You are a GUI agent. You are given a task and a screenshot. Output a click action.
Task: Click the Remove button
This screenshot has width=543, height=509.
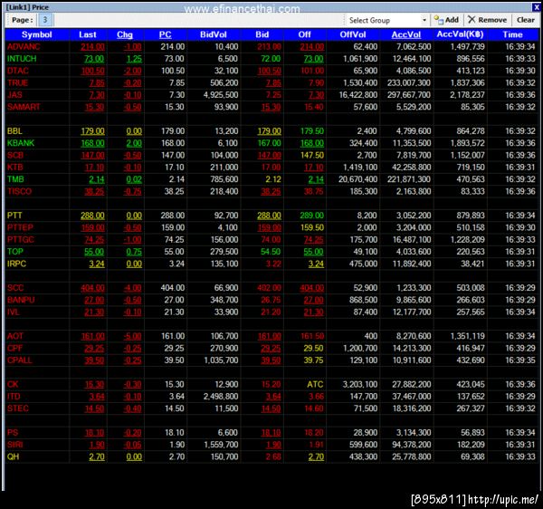[x=487, y=20]
